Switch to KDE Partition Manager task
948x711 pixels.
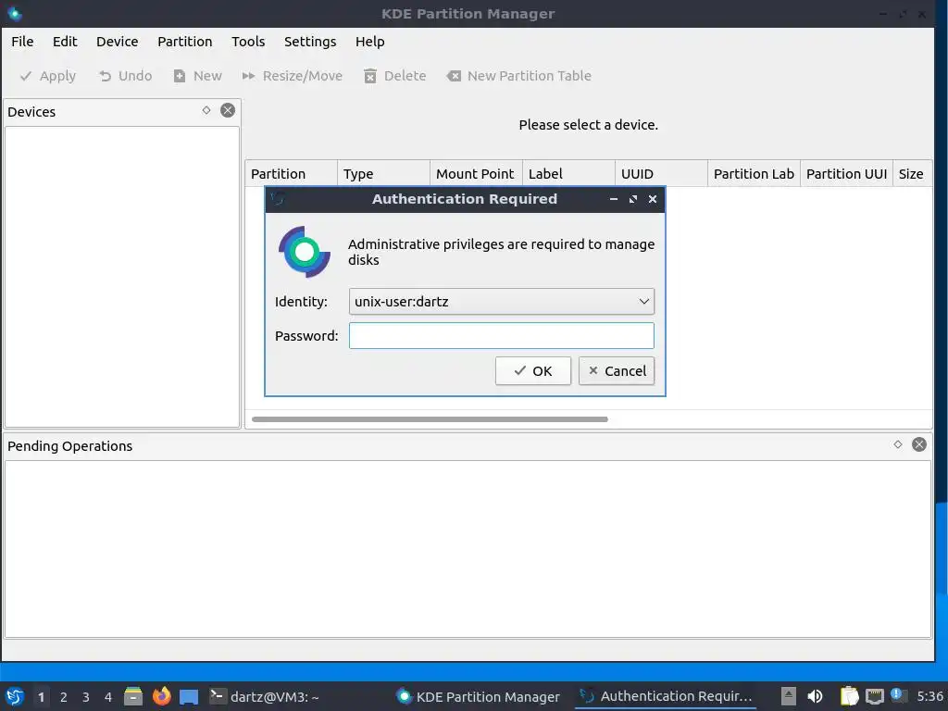pyautogui.click(x=479, y=696)
